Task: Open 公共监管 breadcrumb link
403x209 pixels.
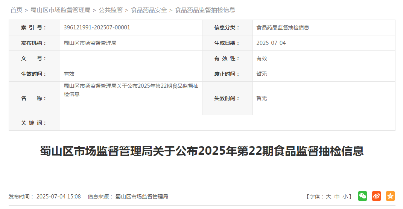Action: tap(111, 10)
